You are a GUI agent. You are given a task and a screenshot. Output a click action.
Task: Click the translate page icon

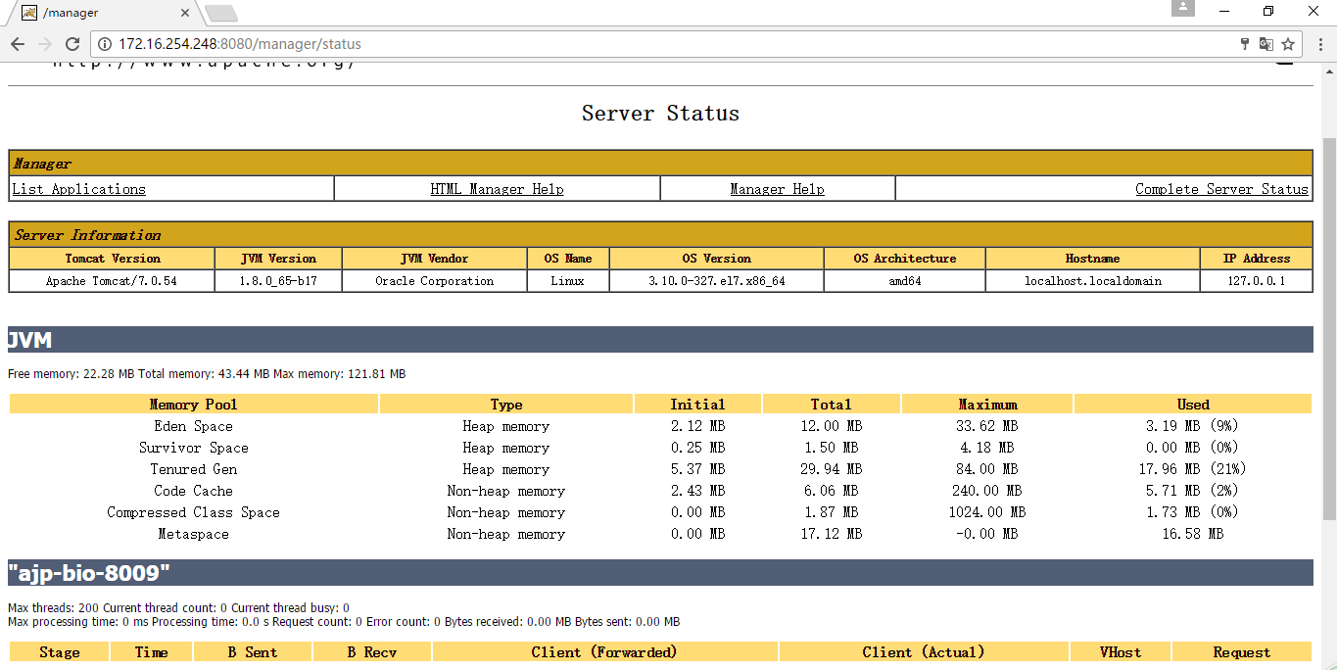click(1266, 44)
